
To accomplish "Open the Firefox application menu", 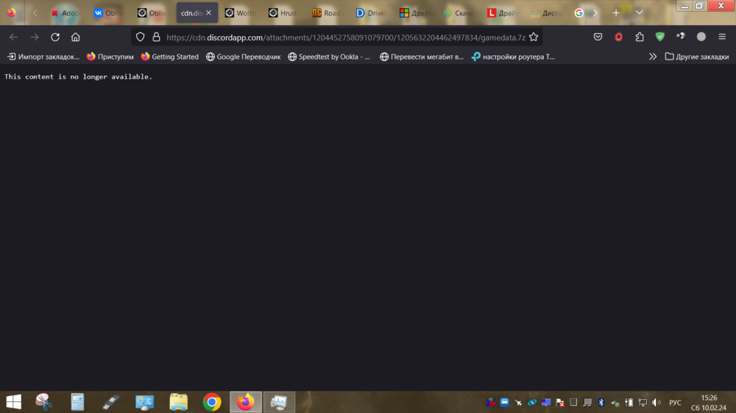I will (721, 37).
